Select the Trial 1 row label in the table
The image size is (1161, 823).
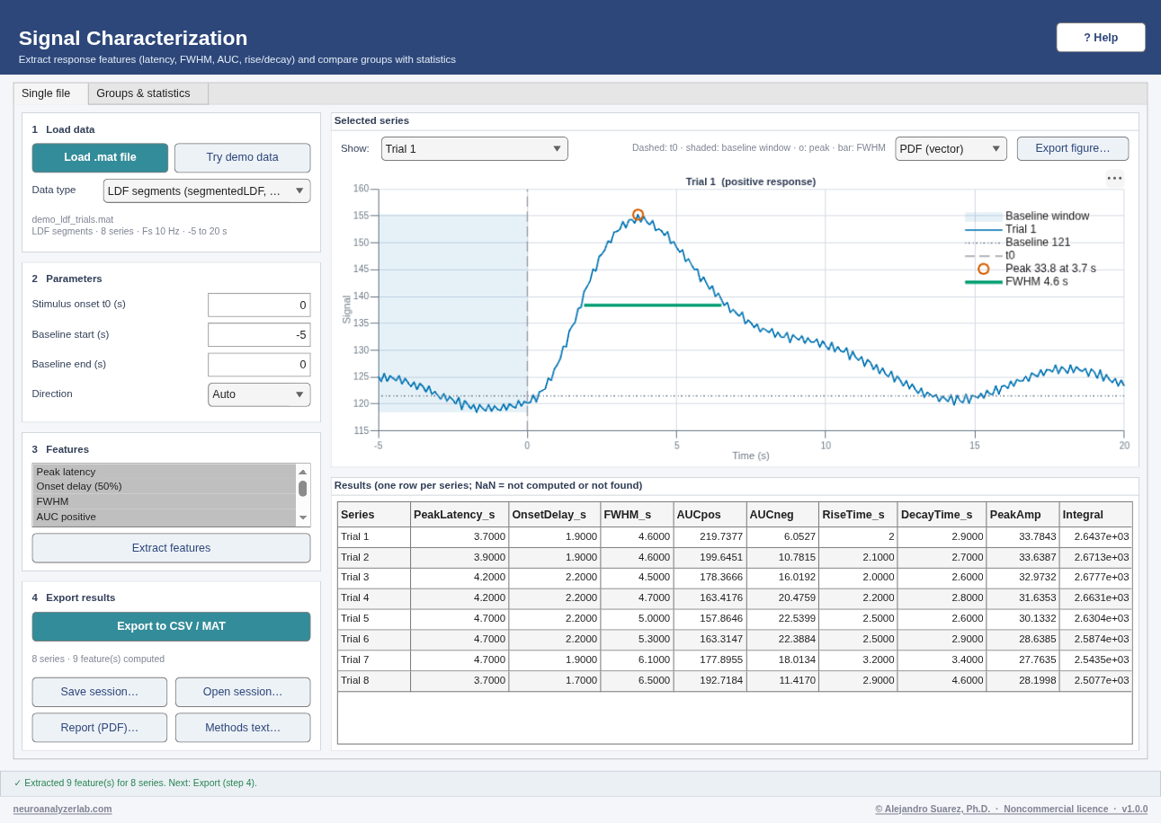pos(374,536)
